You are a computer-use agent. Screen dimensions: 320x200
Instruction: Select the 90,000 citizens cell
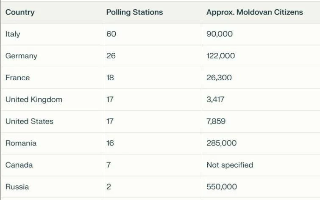tap(219, 34)
